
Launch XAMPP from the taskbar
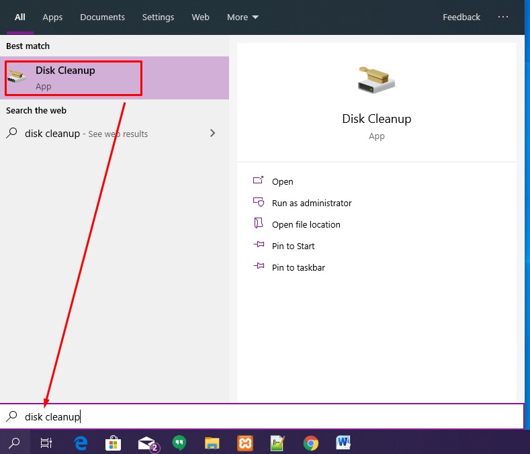point(245,443)
